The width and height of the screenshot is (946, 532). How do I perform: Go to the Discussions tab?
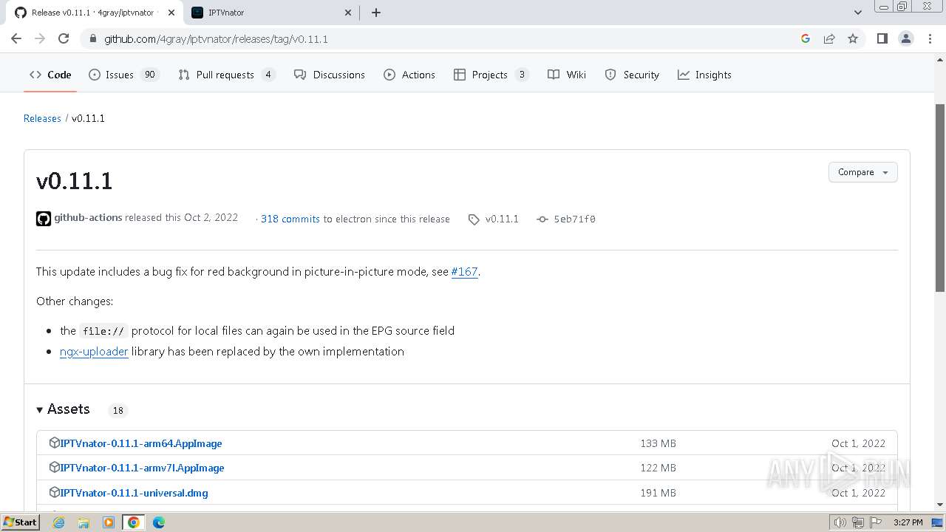pyautogui.click(x=330, y=75)
